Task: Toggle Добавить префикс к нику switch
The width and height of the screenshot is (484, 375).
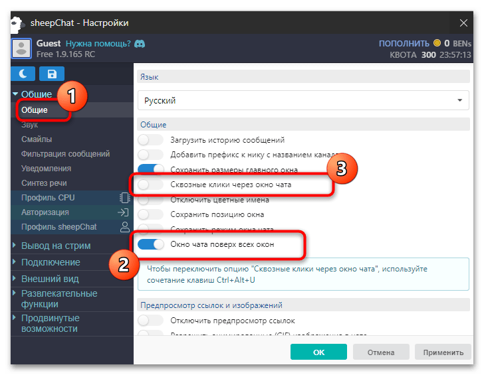Action: 151,155
